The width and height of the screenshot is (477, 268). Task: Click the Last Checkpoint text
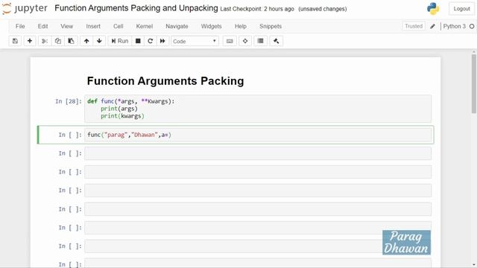pos(257,9)
